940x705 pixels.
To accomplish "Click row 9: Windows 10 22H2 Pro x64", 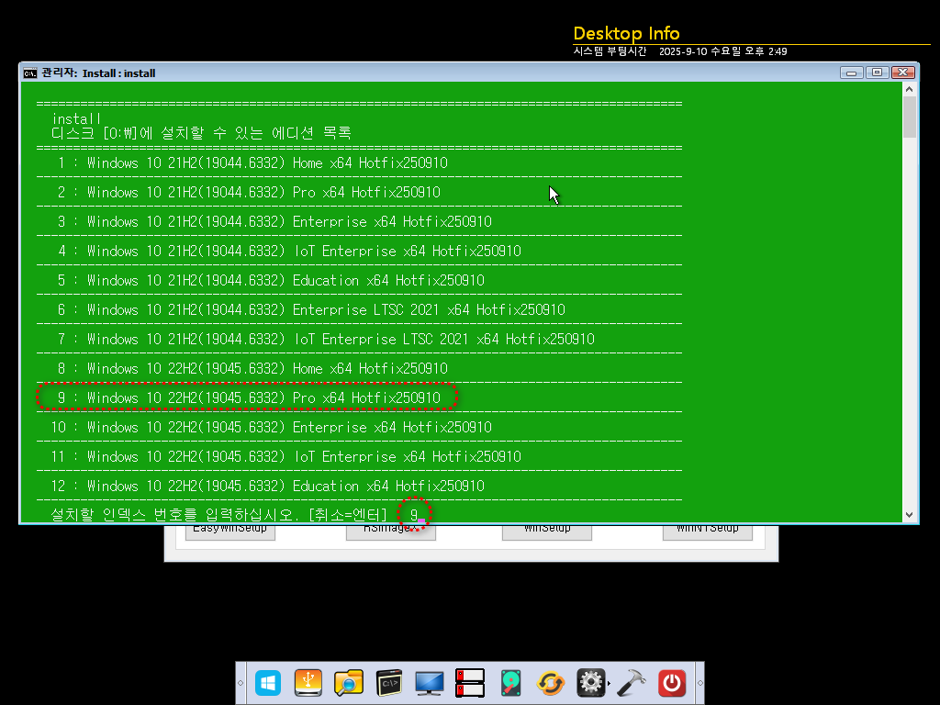I will pyautogui.click(x=249, y=398).
